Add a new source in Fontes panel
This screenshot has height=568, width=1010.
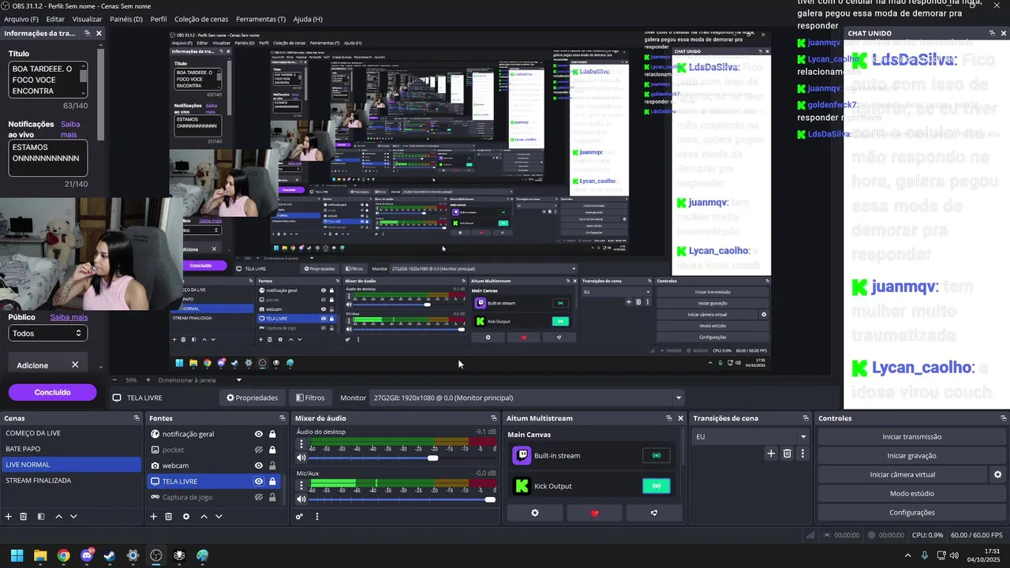click(154, 517)
